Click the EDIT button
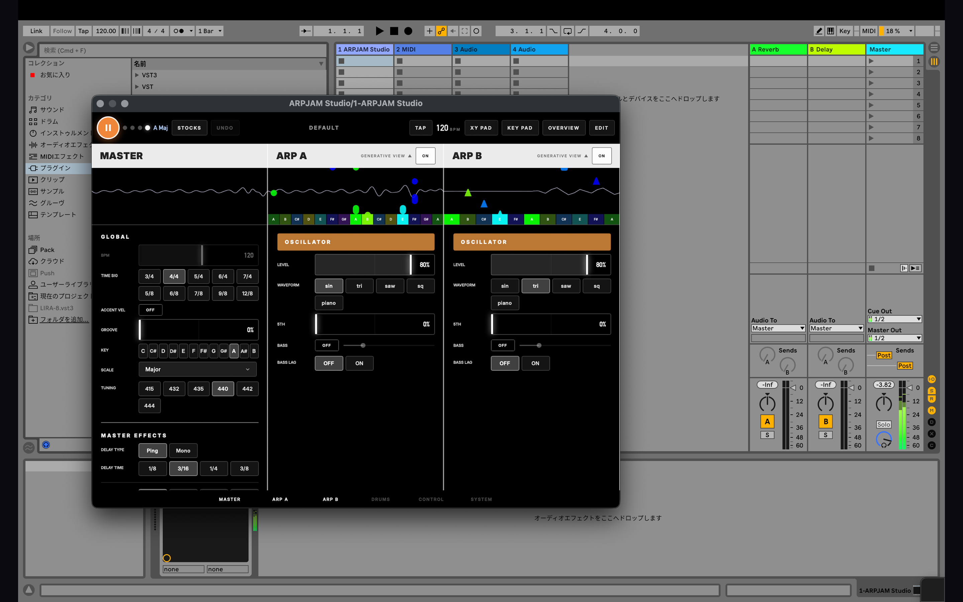963x602 pixels. [x=601, y=128]
